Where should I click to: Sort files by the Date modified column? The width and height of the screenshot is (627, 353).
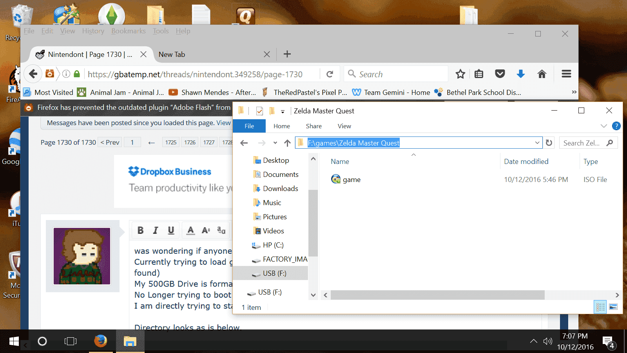coord(526,161)
